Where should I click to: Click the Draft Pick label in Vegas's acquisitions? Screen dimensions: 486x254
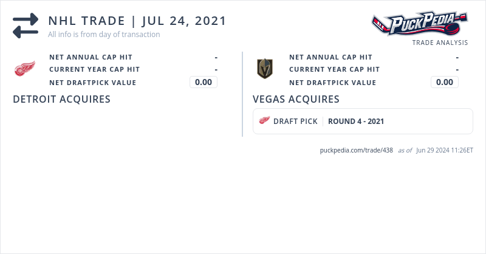pos(295,121)
